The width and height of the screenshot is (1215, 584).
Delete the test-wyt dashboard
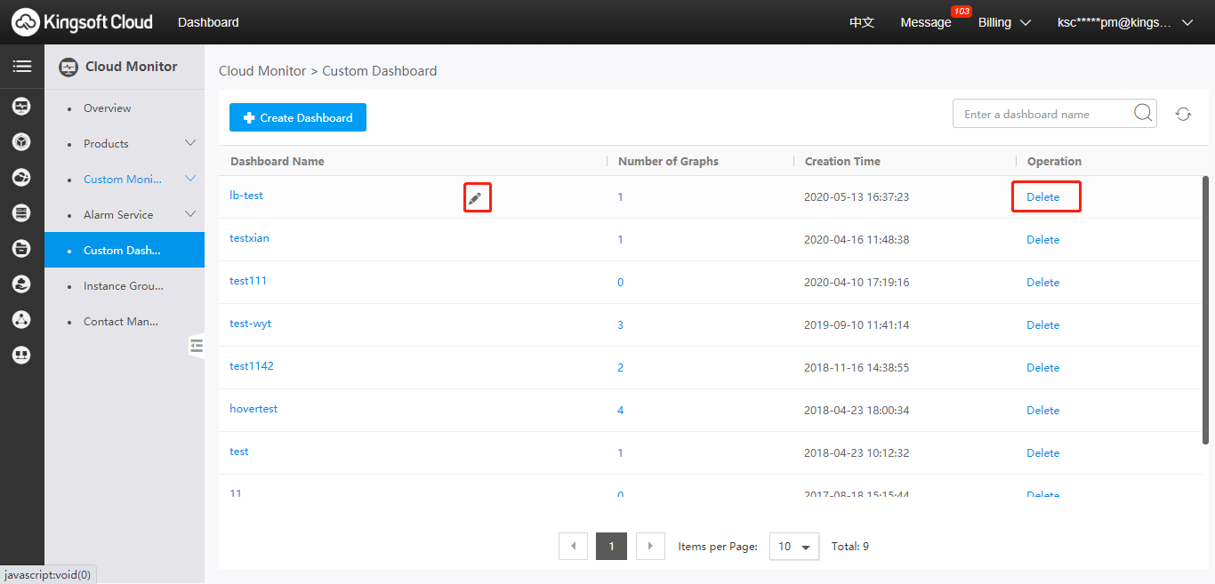1043,325
